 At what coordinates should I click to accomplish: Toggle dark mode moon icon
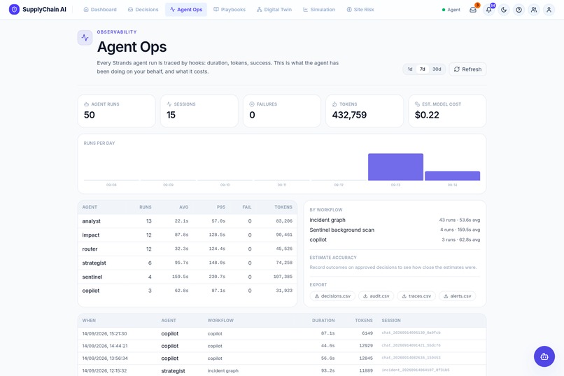click(504, 10)
